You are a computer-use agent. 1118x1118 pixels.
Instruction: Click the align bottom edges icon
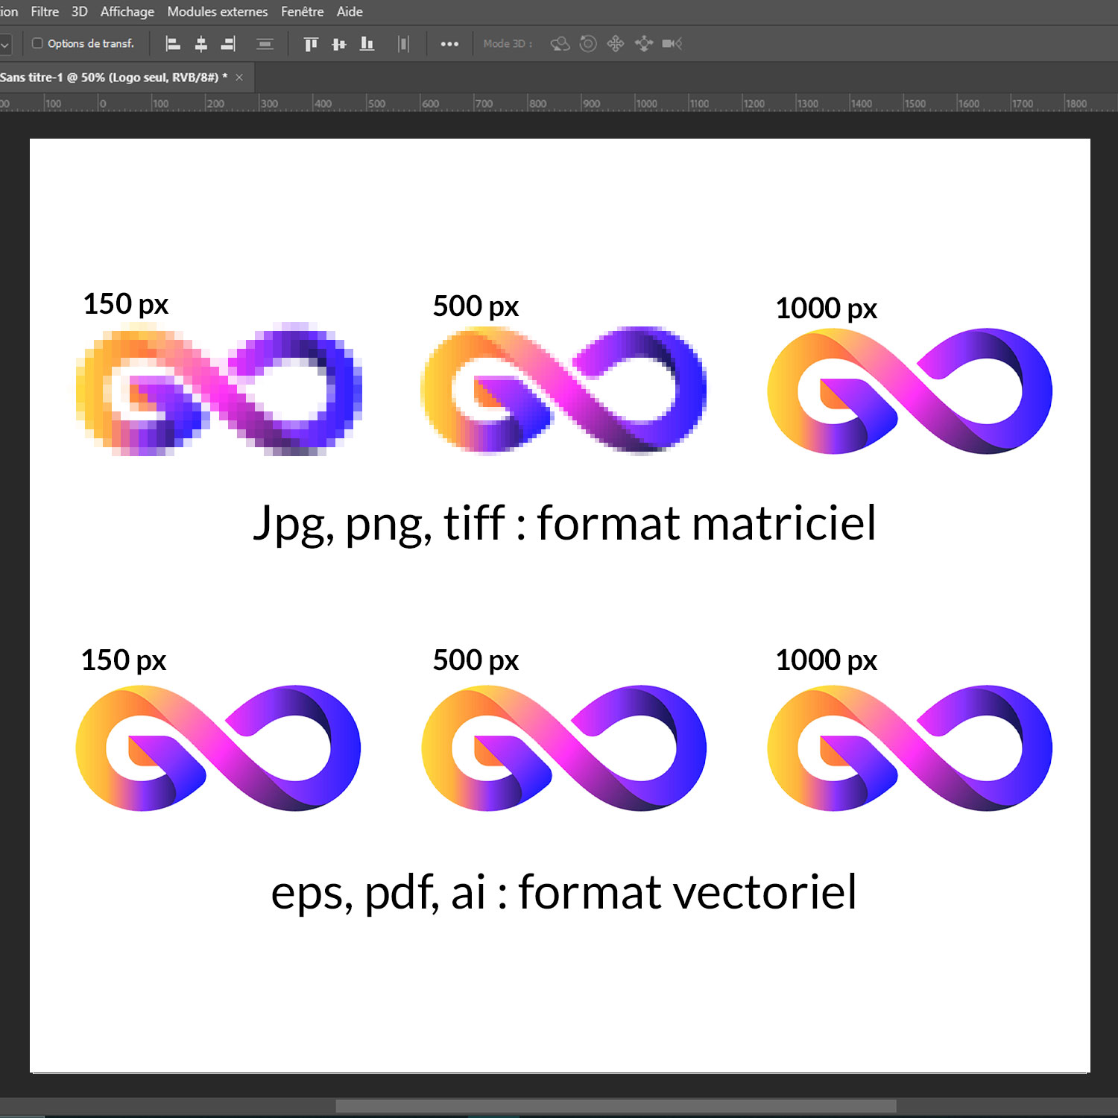[367, 44]
